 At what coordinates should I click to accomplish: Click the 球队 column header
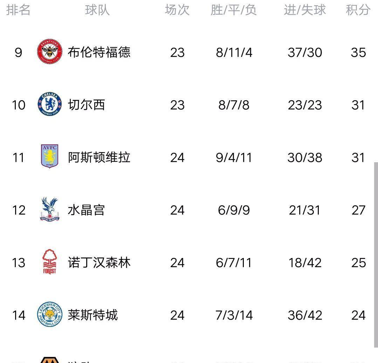point(97,10)
